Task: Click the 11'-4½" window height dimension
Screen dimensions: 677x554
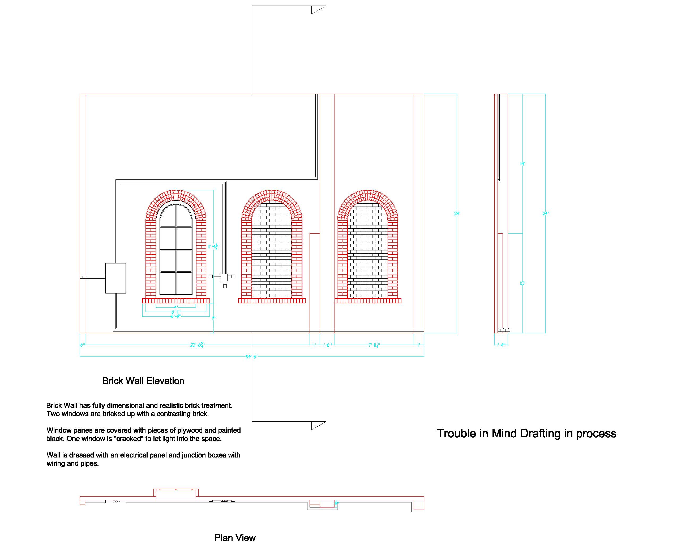Action: tap(213, 246)
